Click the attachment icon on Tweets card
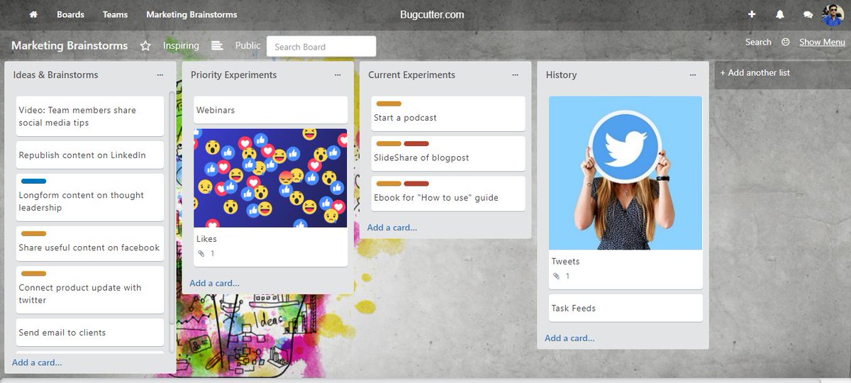Viewport: 851px width, 383px height. tap(556, 276)
